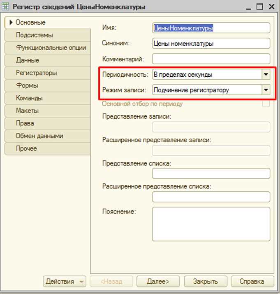Maximize the register properties window

click(x=259, y=7)
